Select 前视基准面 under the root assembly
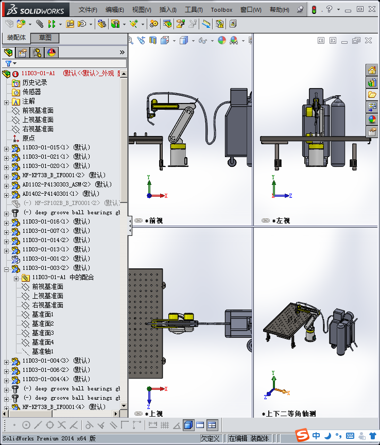This screenshot has width=380, height=445. 38,110
